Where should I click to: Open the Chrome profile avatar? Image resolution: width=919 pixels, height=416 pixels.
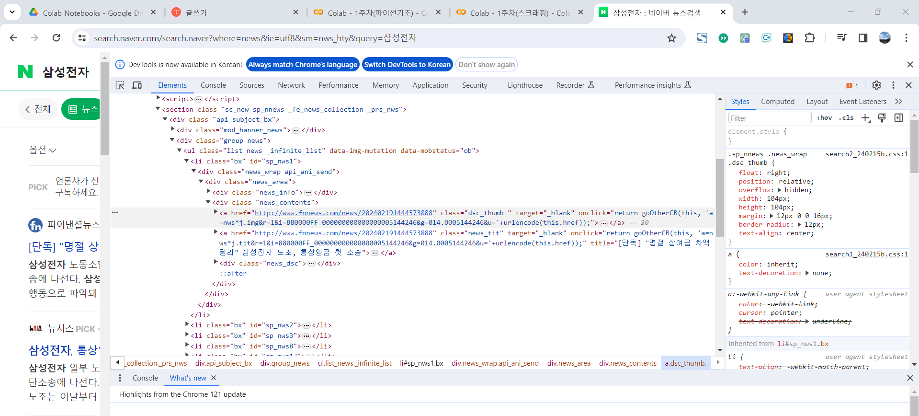[x=885, y=38]
